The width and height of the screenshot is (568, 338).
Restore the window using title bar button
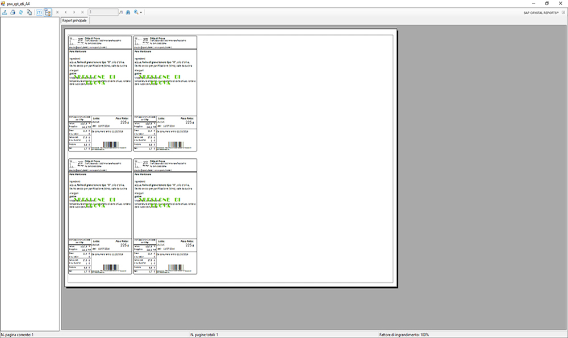(x=547, y=3)
